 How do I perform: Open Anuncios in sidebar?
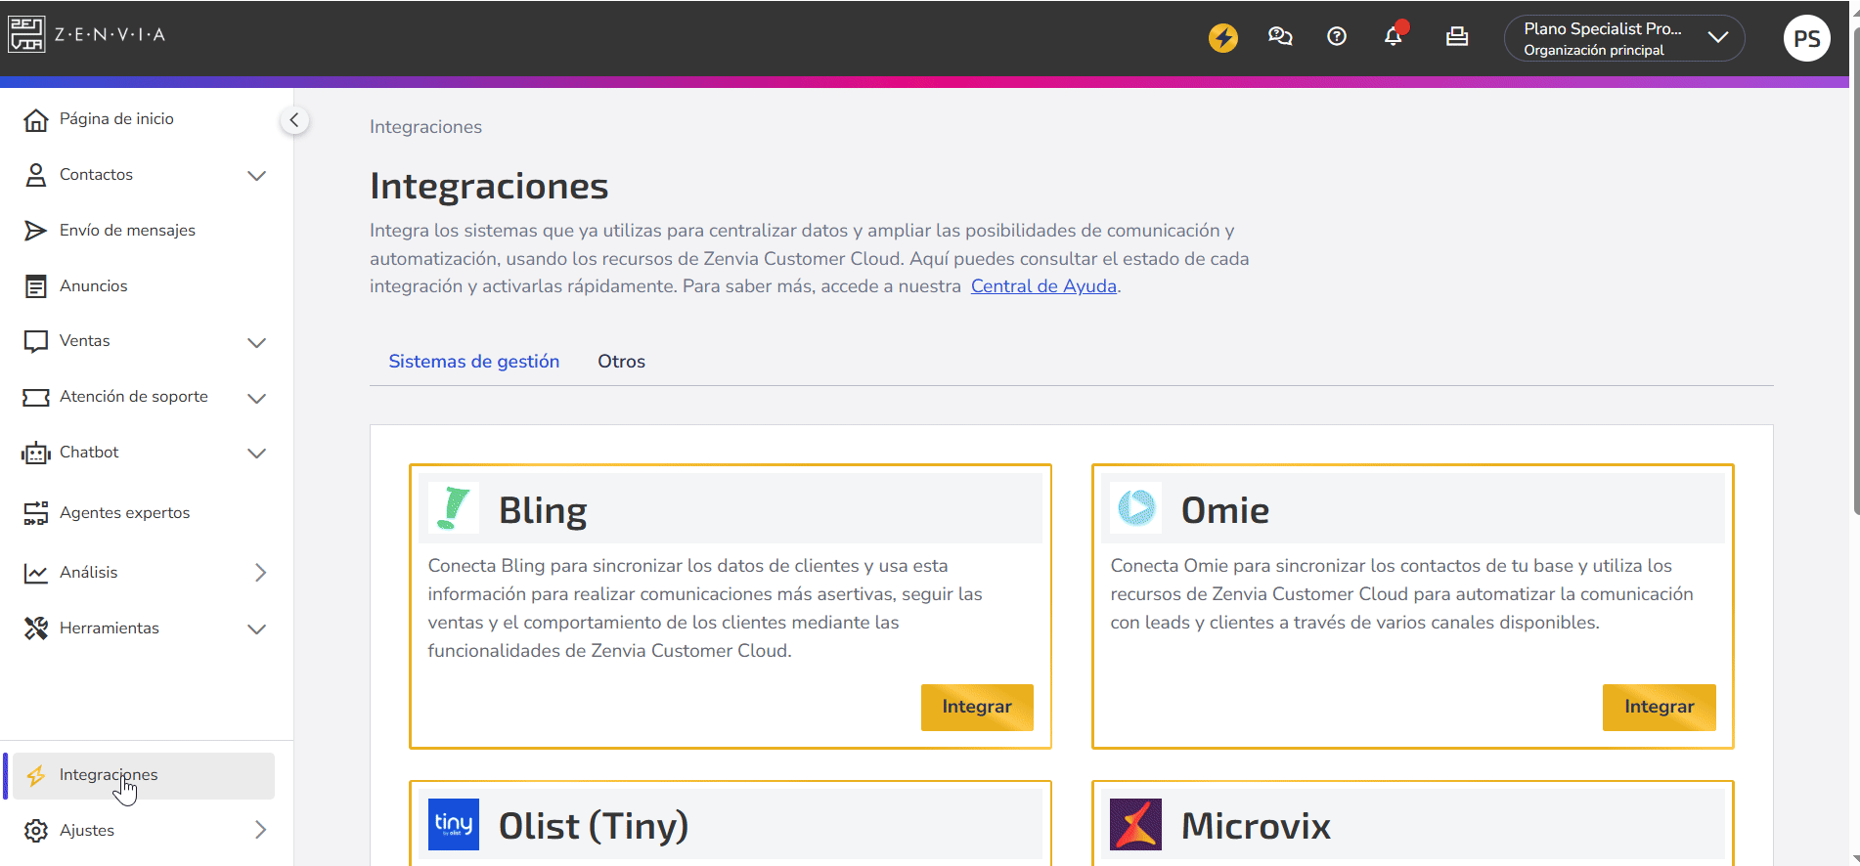pos(94,286)
